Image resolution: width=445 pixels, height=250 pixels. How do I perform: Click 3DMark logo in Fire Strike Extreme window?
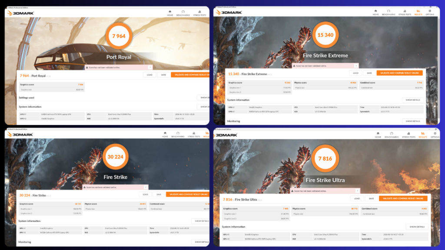coord(229,13)
